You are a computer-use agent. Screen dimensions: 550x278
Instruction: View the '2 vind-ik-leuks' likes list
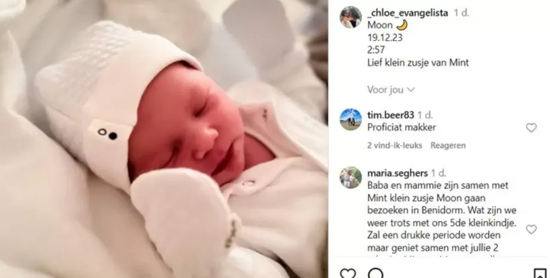394,145
